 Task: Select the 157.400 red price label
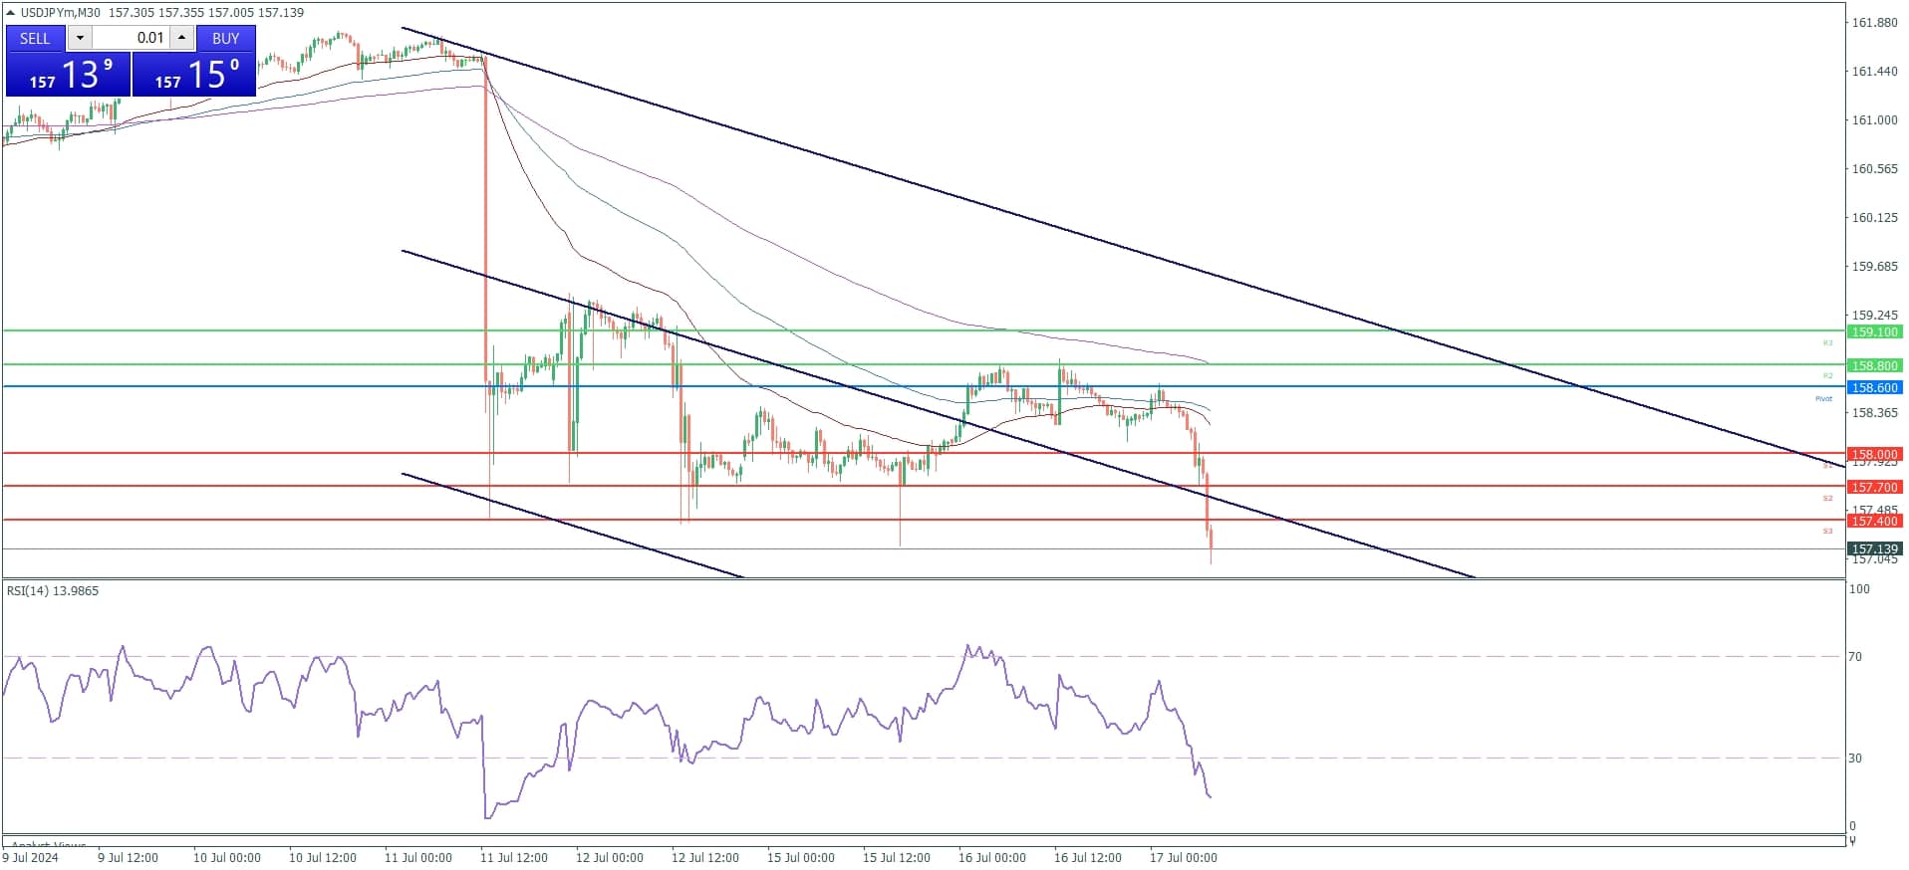tap(1874, 521)
